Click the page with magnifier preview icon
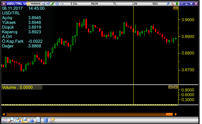The image size is (202, 124). pos(38,120)
